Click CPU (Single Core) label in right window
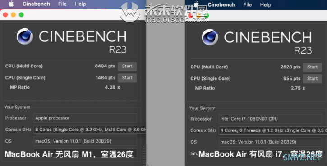 click(211, 79)
